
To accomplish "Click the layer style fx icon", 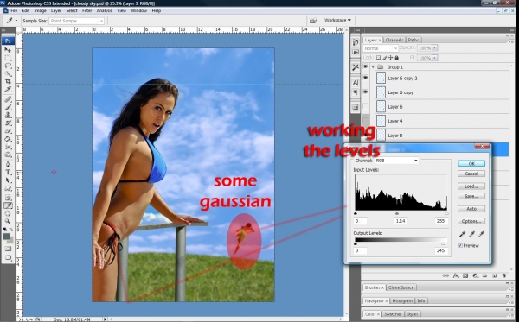I will pos(456,275).
